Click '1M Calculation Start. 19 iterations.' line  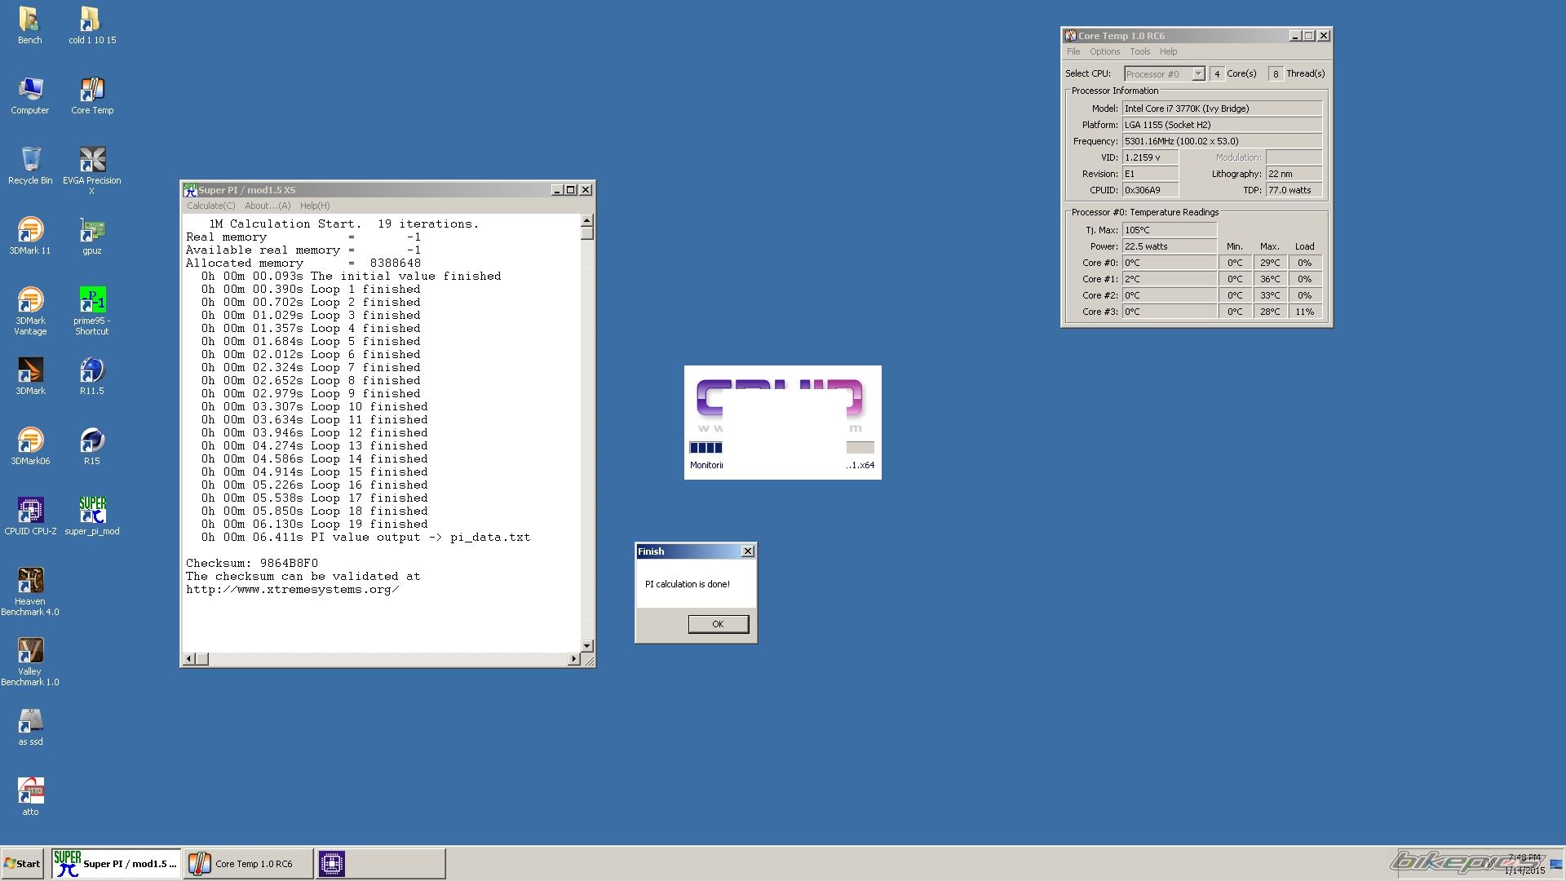point(344,224)
